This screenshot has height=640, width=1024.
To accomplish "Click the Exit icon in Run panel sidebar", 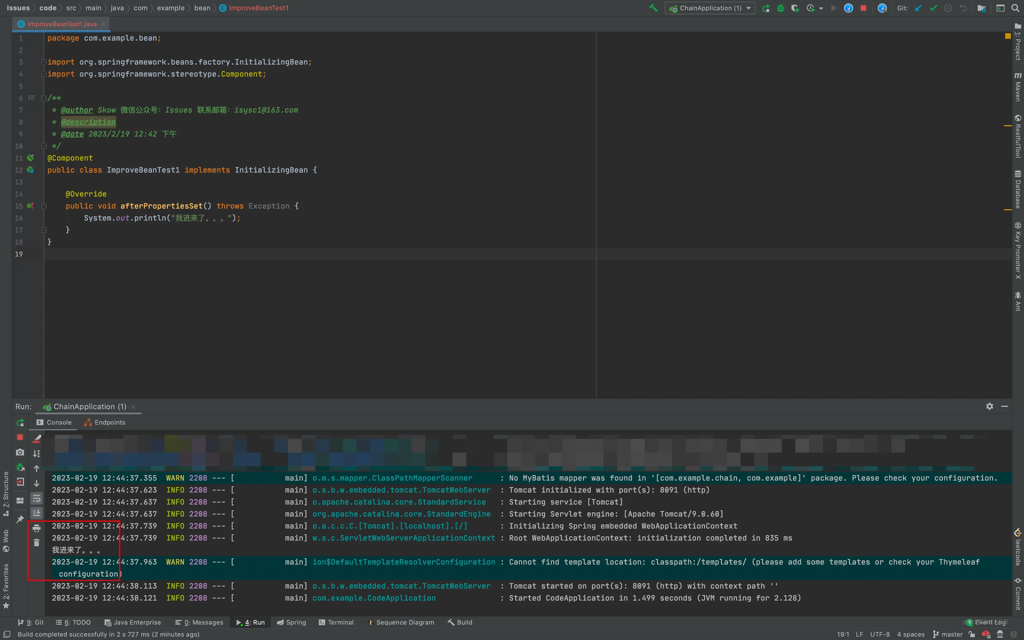I will tap(20, 482).
